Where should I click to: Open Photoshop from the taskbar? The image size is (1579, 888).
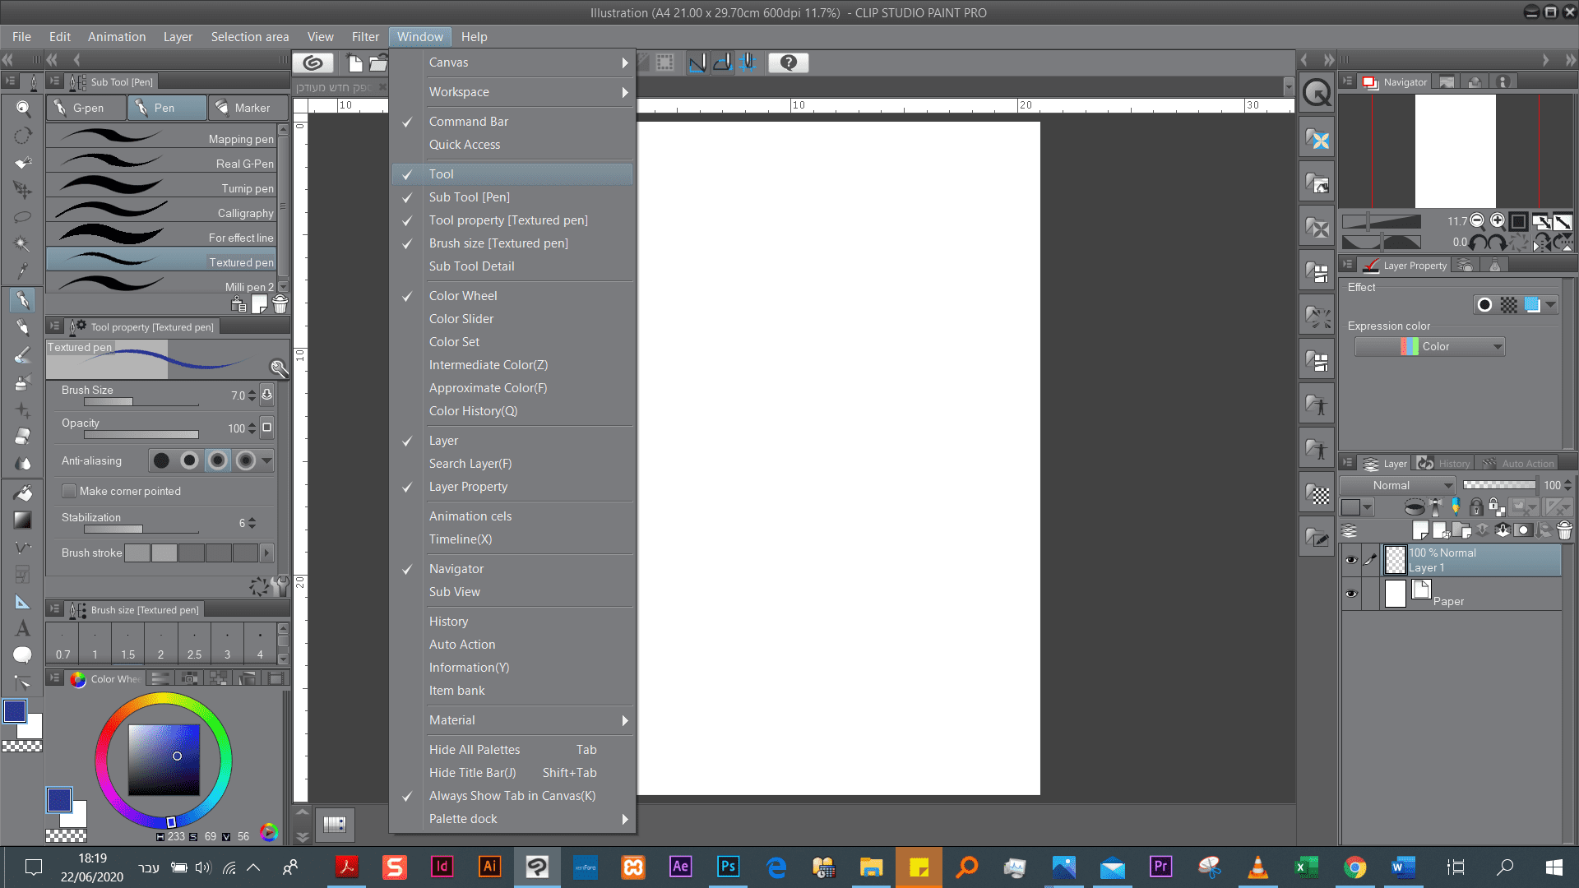click(x=728, y=867)
